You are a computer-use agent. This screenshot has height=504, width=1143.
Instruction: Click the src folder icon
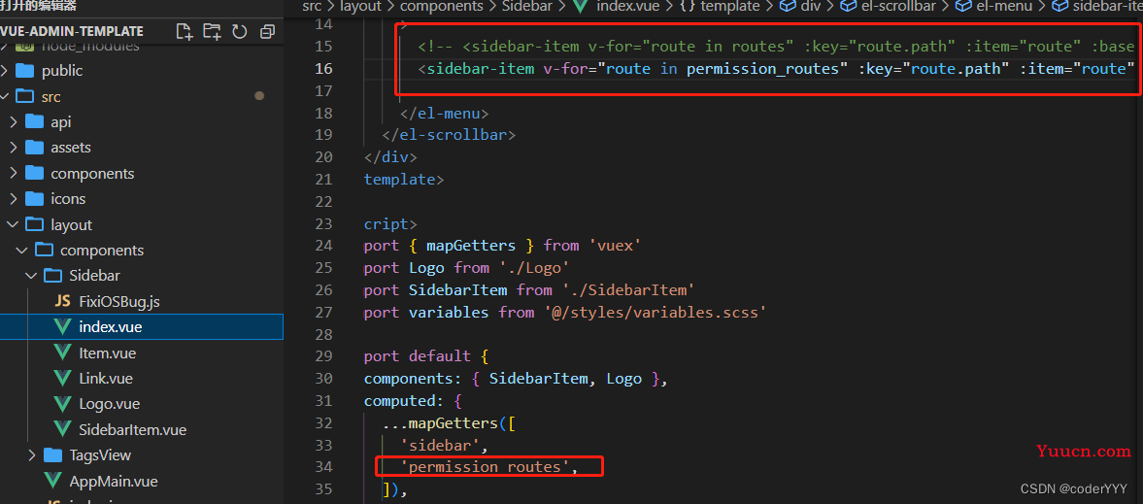tap(25, 96)
